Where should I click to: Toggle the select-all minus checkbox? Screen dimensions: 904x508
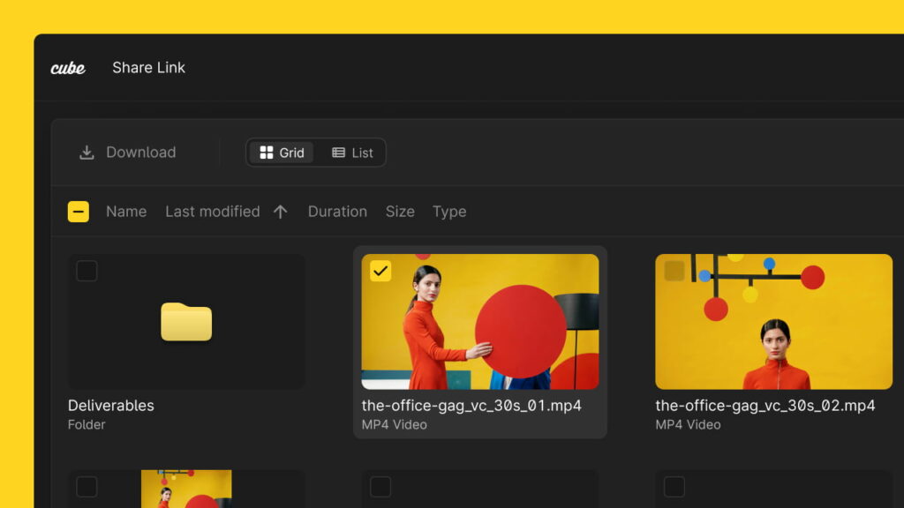[x=79, y=212]
